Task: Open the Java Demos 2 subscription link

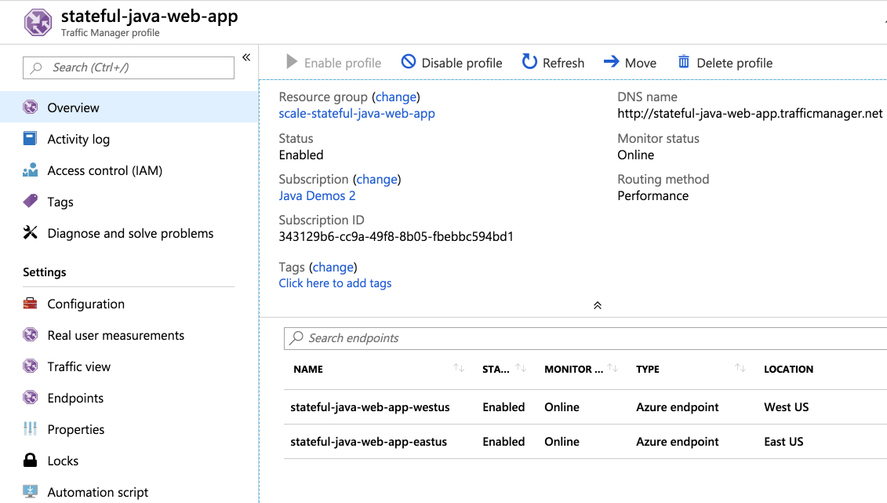Action: coord(318,195)
